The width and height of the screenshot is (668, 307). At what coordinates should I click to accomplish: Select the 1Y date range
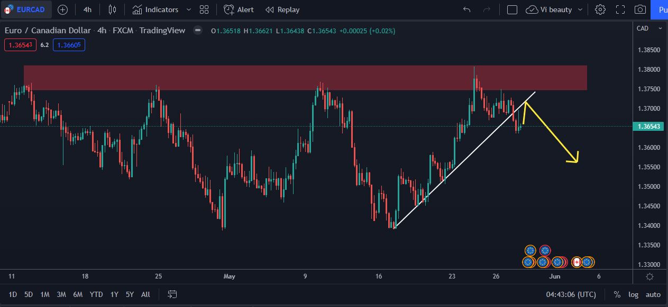tap(114, 294)
